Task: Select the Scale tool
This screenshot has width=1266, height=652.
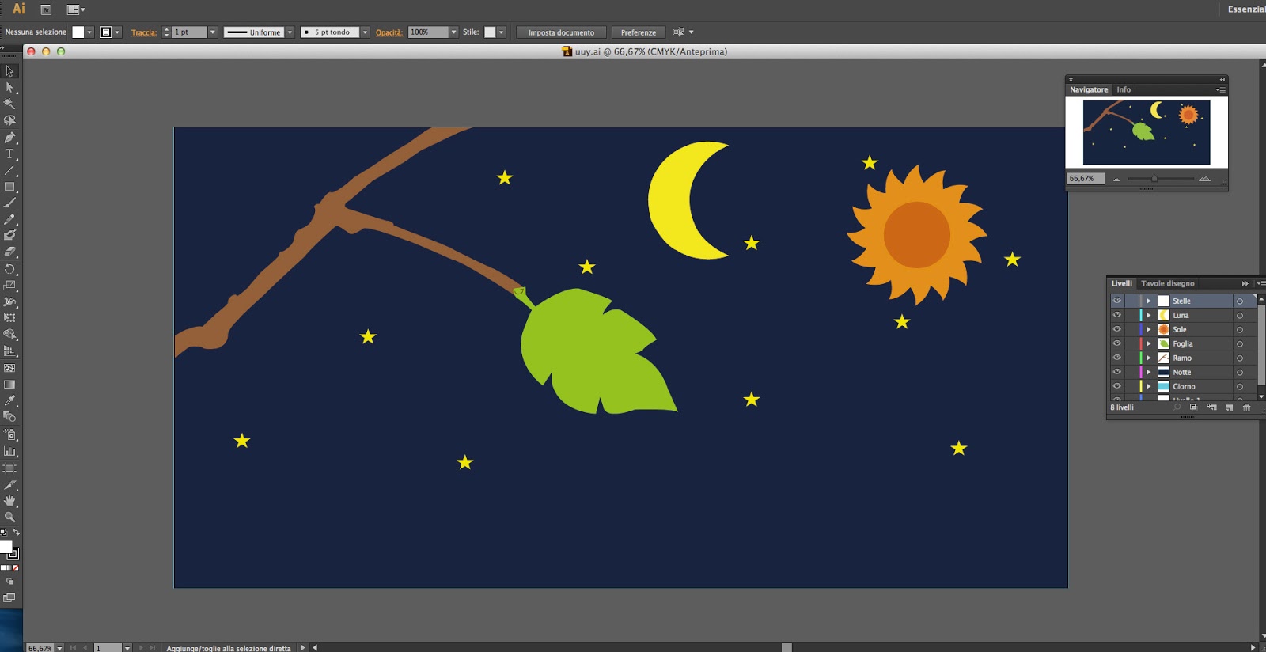Action: (9, 286)
